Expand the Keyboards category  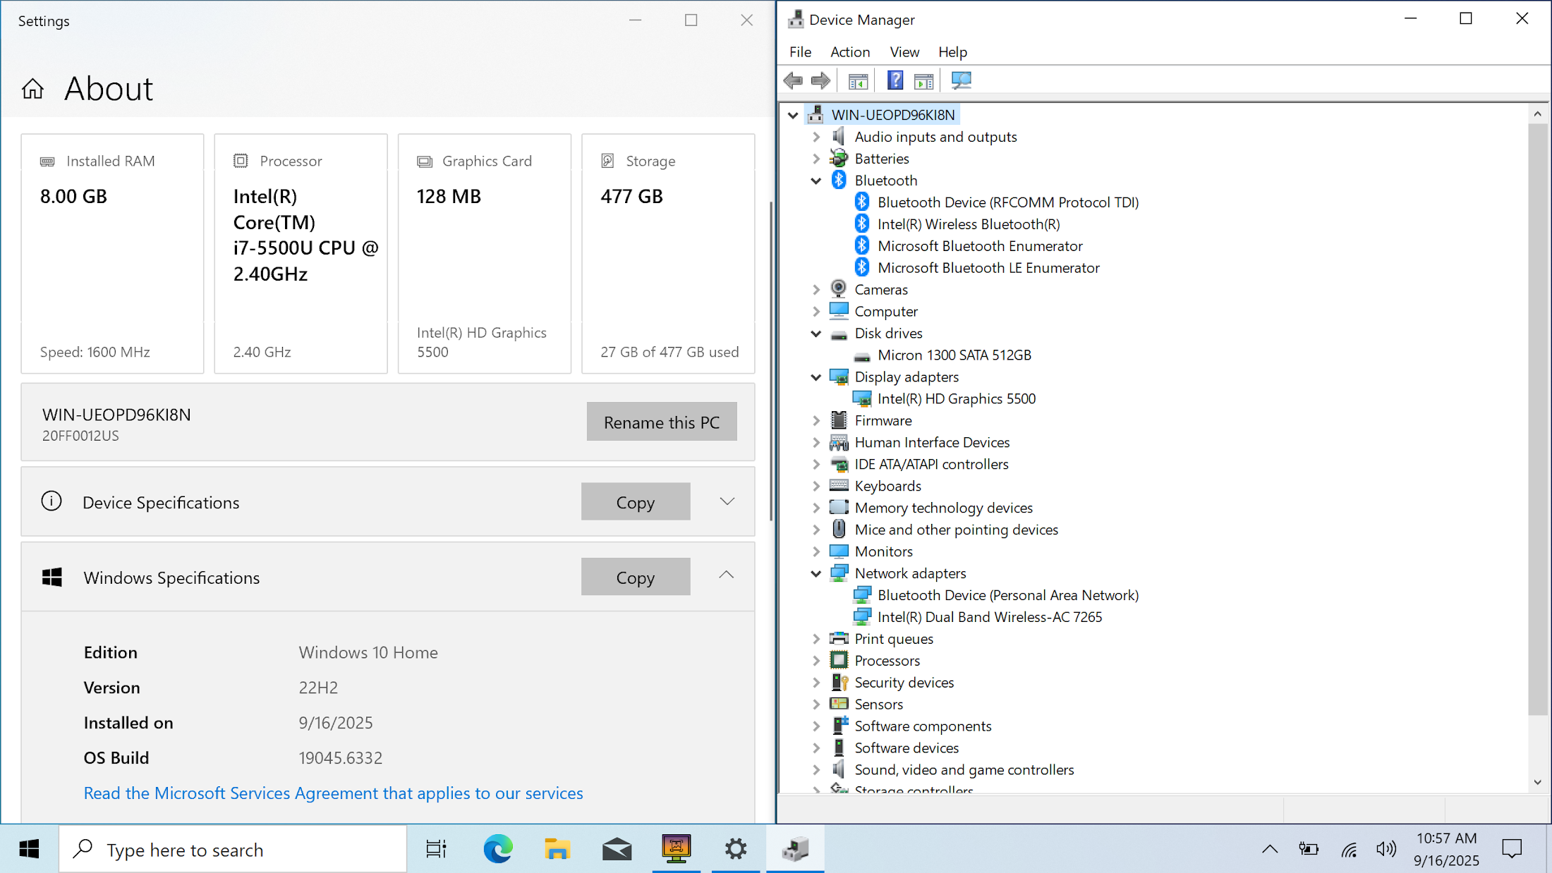tap(816, 487)
